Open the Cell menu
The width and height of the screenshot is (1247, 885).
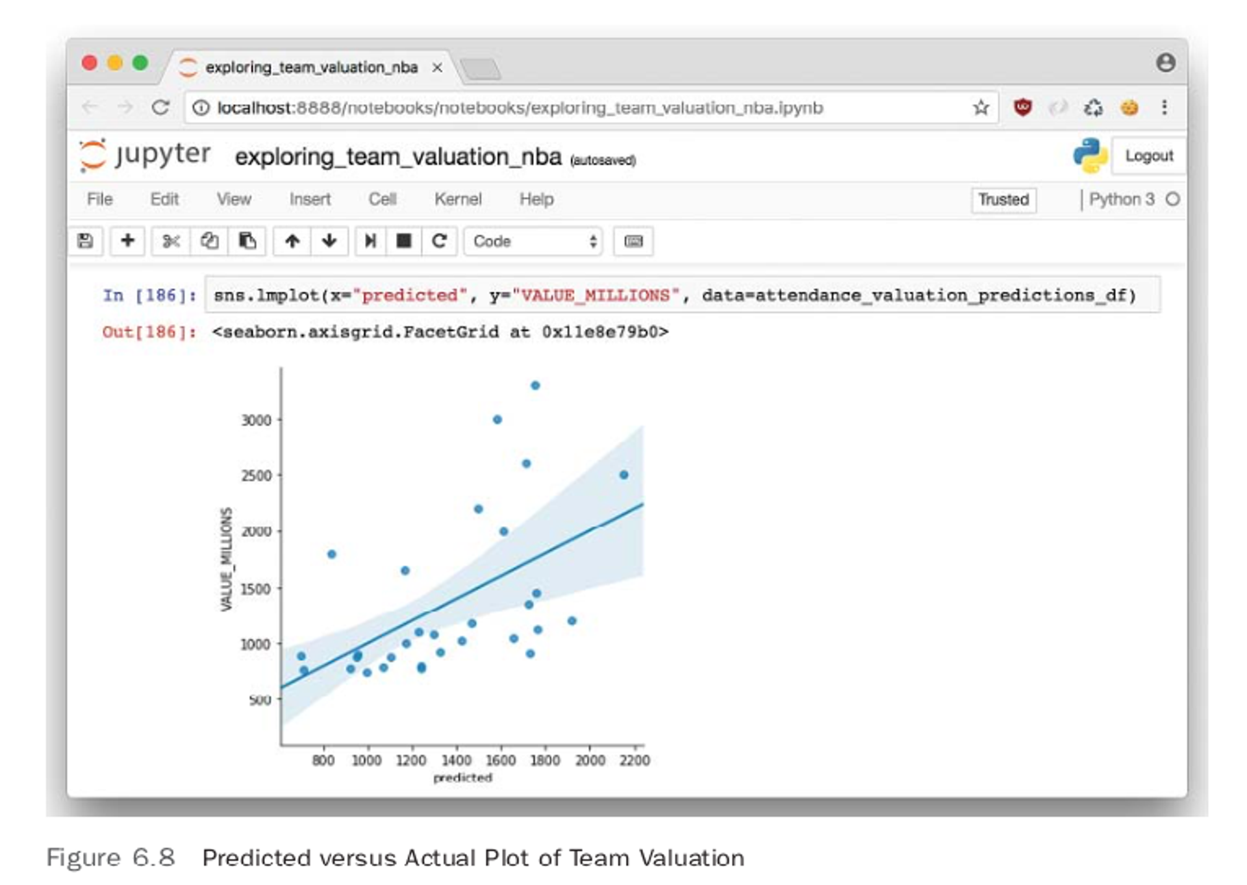click(x=382, y=199)
